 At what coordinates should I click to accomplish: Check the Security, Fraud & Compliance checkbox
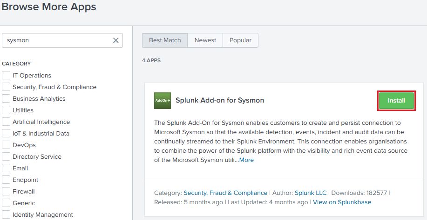pos(6,87)
